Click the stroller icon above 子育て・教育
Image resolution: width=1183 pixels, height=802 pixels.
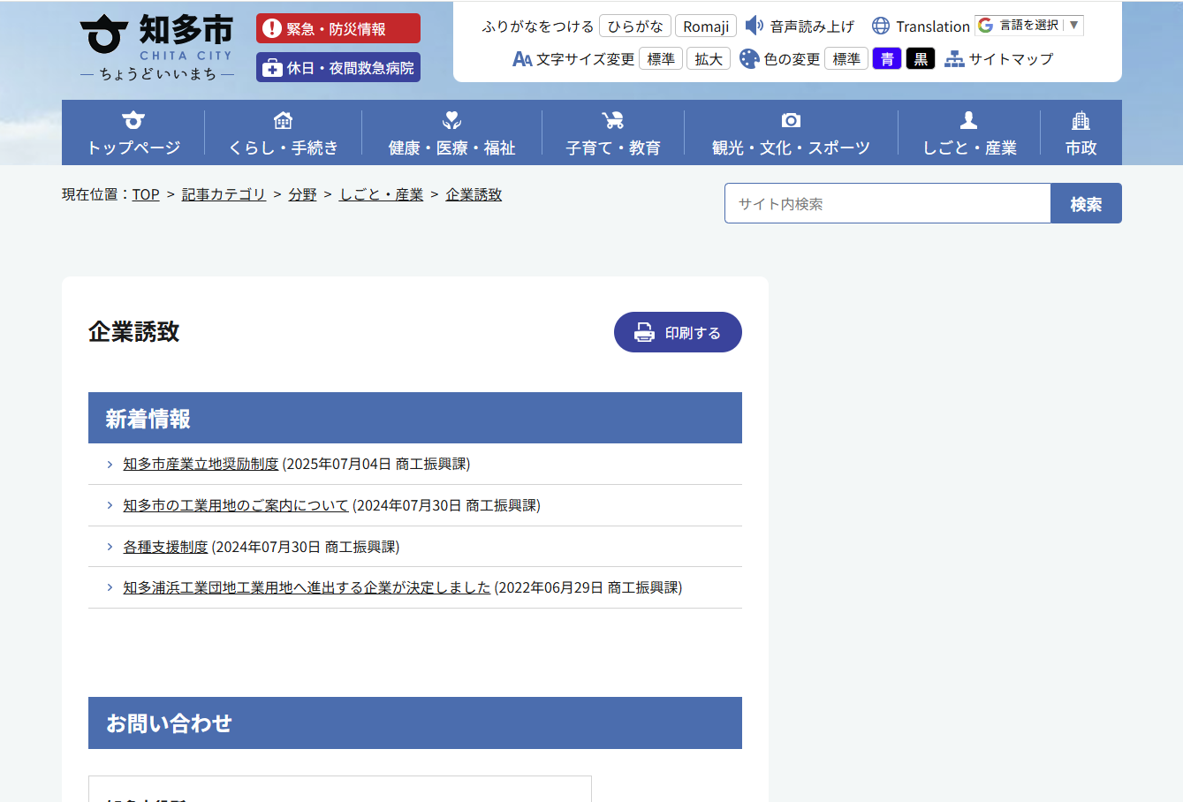tap(613, 119)
